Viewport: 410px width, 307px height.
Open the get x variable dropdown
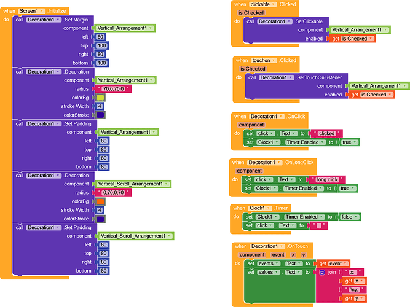pos(359,281)
